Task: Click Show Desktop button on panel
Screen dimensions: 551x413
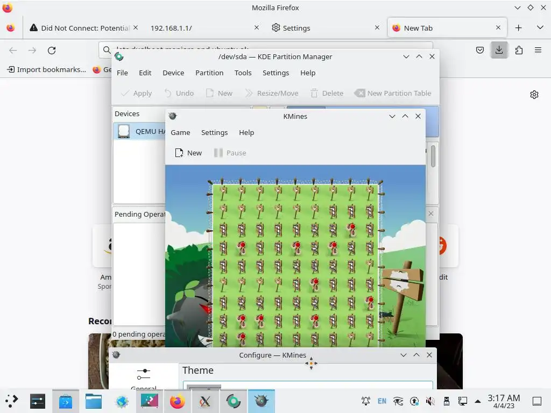Action: (x=537, y=401)
